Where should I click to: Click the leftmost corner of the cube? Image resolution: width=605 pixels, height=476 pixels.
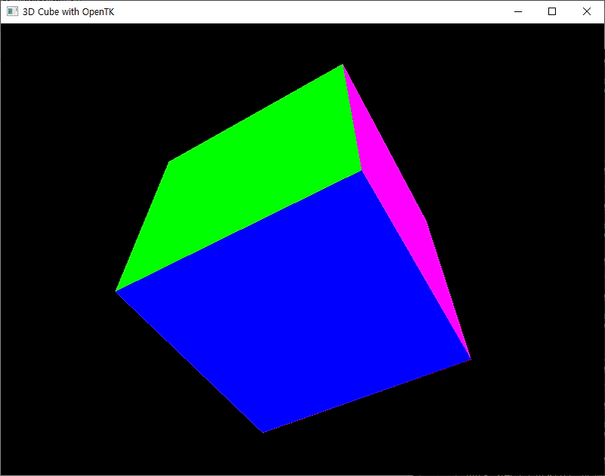(117, 289)
